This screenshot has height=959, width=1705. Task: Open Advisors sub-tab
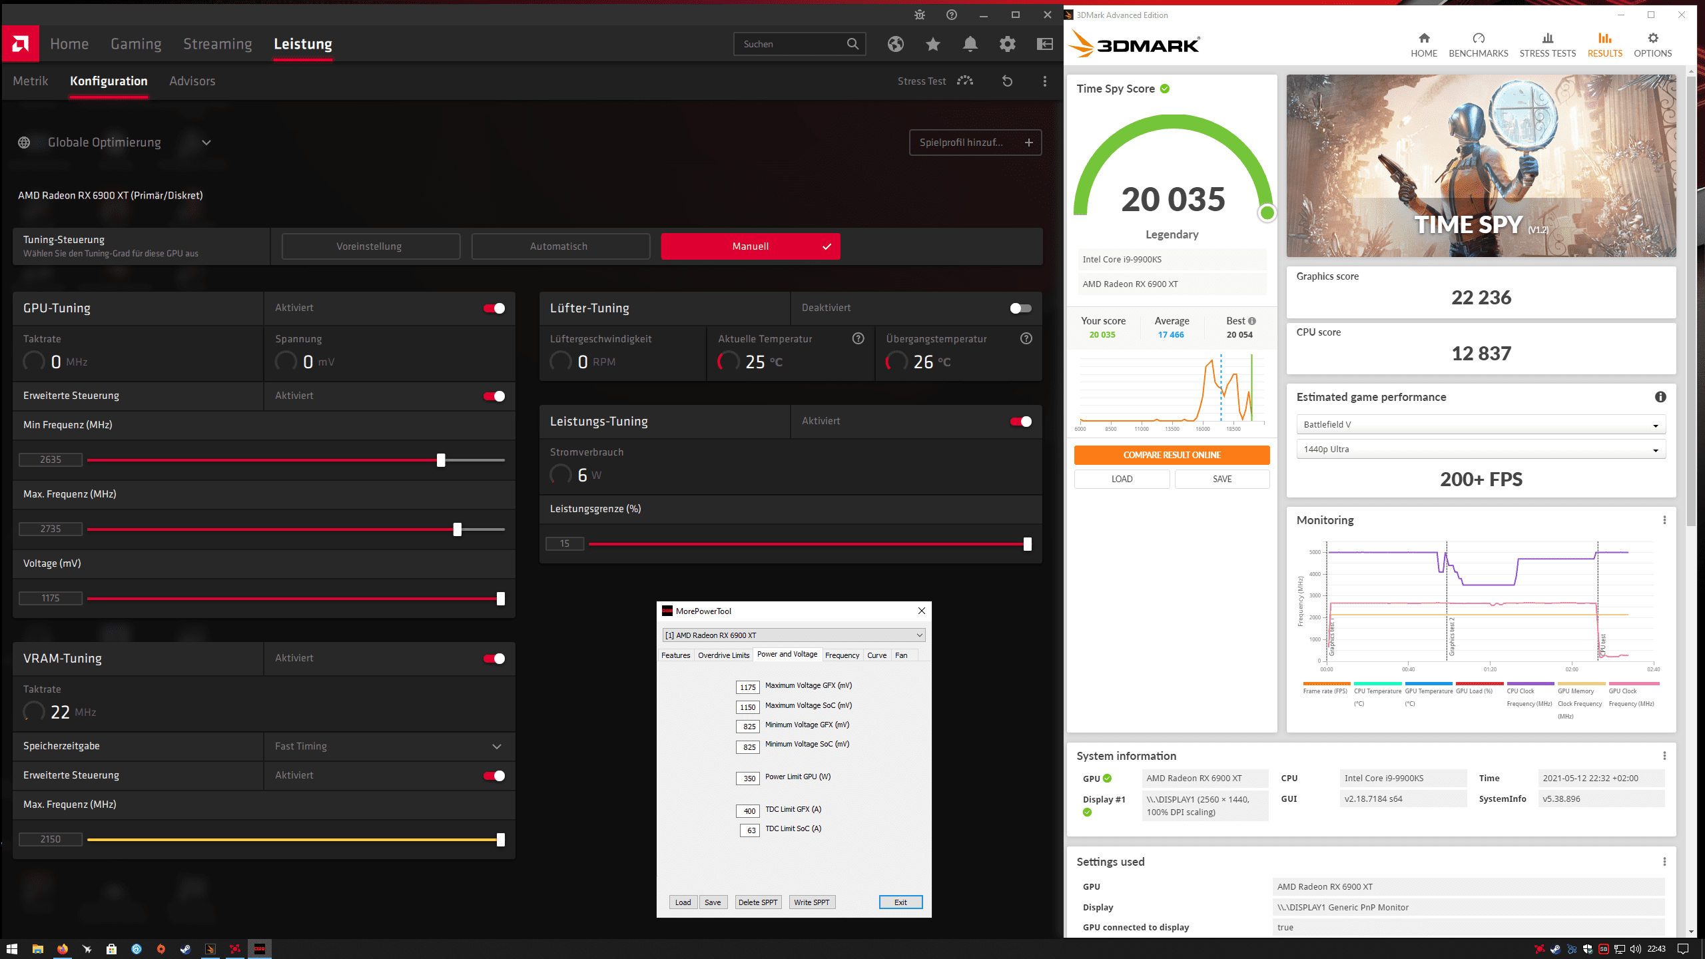pyautogui.click(x=192, y=81)
